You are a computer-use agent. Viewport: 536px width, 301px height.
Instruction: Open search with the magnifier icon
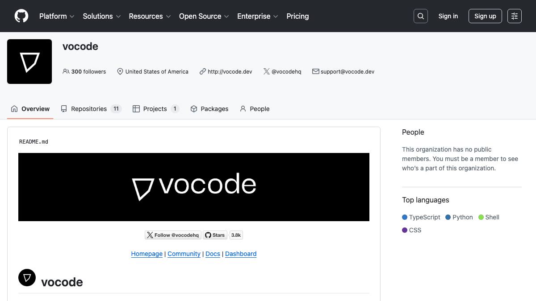tap(421, 16)
